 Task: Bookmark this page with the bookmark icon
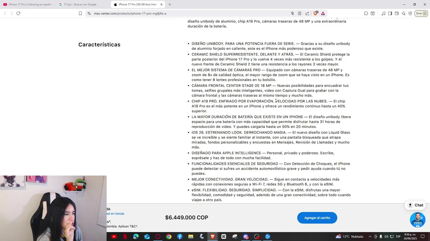click(80, 13)
